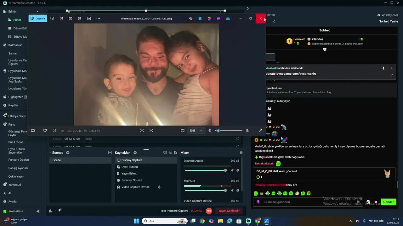Start slideshow icon in Photos toolbar
This screenshot has width=403, height=226.
(89, 19)
